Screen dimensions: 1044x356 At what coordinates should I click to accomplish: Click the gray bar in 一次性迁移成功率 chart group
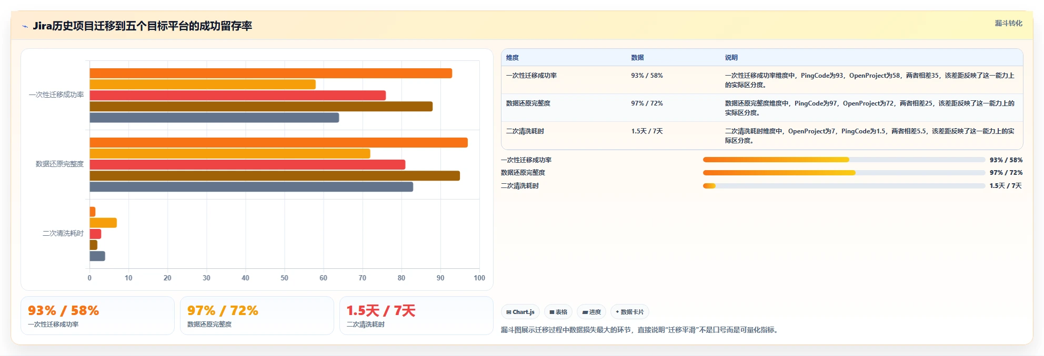coord(214,118)
